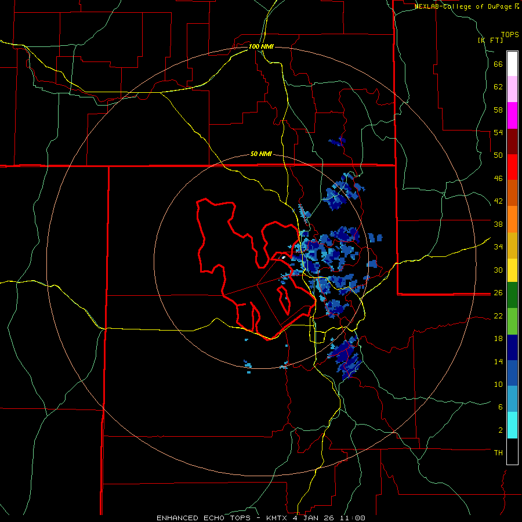Select the "ENHANCED ECHO TOPS" caption text
Image resolution: width=522 pixels, height=522 pixels.
point(204,518)
